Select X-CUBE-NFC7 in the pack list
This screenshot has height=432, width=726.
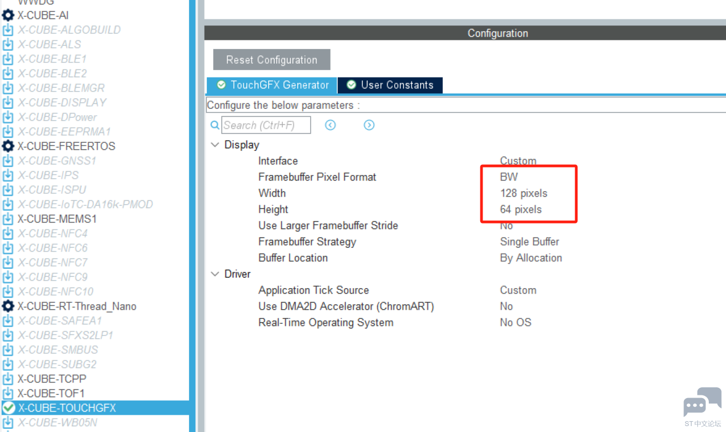[53, 263]
